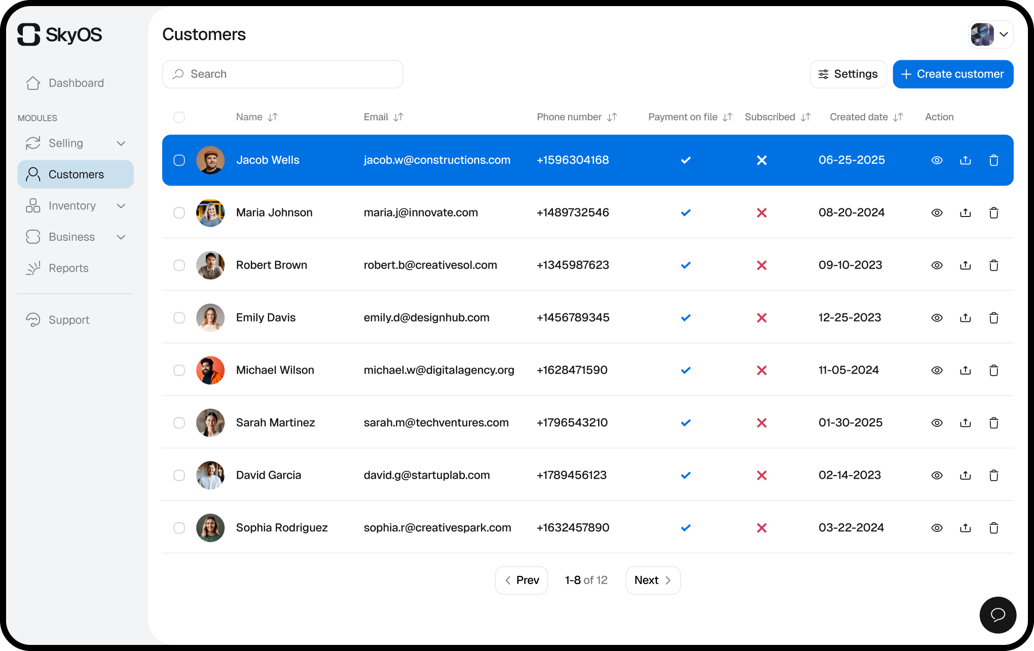
Task: Go to Dashboard in sidebar
Action: tap(76, 83)
